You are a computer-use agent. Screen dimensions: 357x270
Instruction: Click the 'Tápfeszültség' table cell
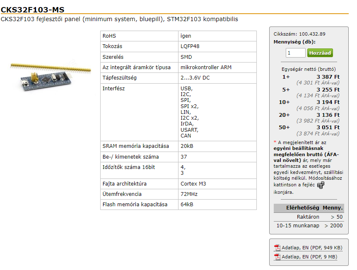tap(139, 78)
